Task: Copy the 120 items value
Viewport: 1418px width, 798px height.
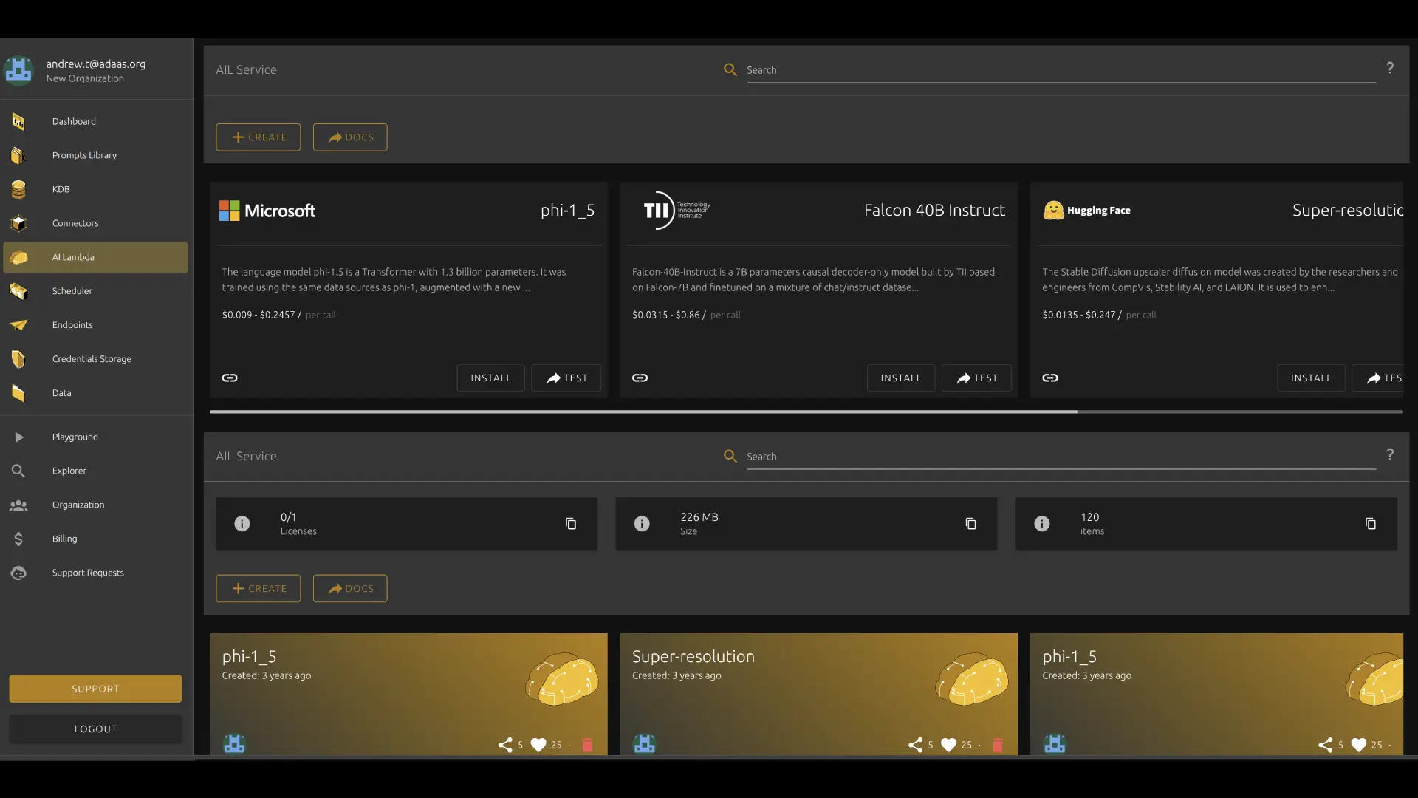Action: point(1371,524)
